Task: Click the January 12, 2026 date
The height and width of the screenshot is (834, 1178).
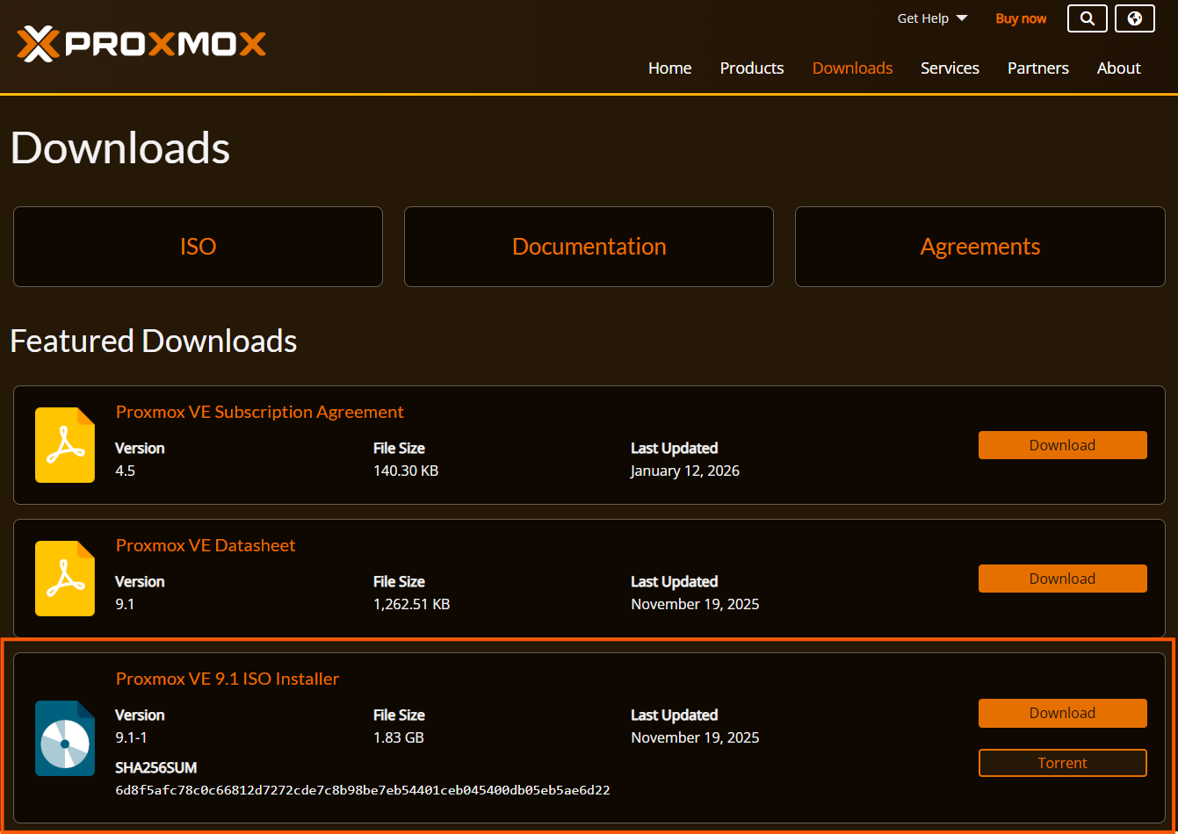Action: [685, 471]
